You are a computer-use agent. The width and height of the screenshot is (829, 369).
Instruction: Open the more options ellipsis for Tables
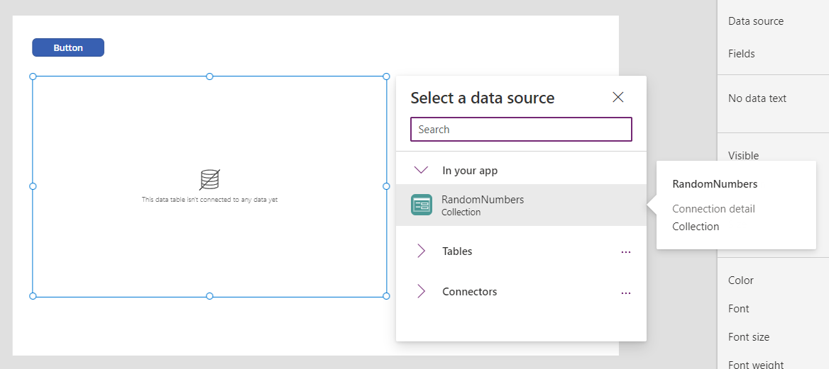(x=625, y=251)
